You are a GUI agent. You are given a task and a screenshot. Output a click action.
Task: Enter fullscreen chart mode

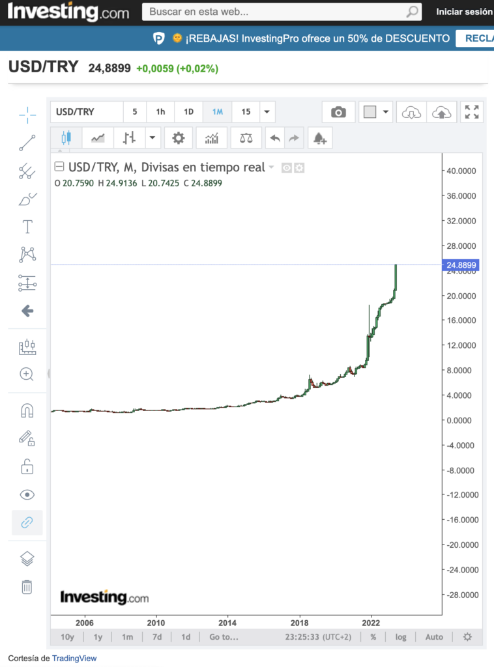472,112
